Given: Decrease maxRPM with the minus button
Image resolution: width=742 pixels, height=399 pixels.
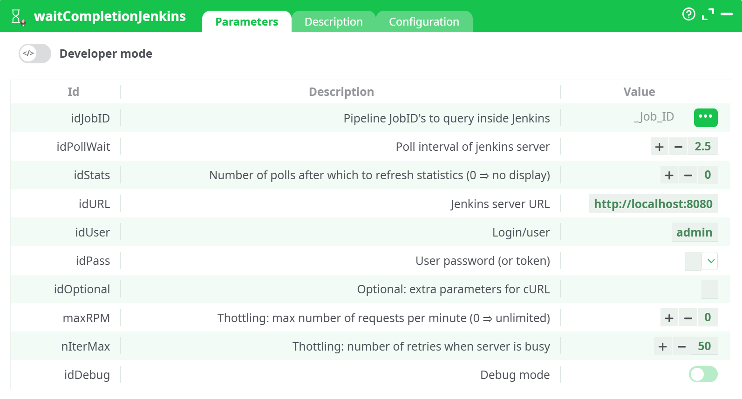Looking at the screenshot, I should pos(688,318).
